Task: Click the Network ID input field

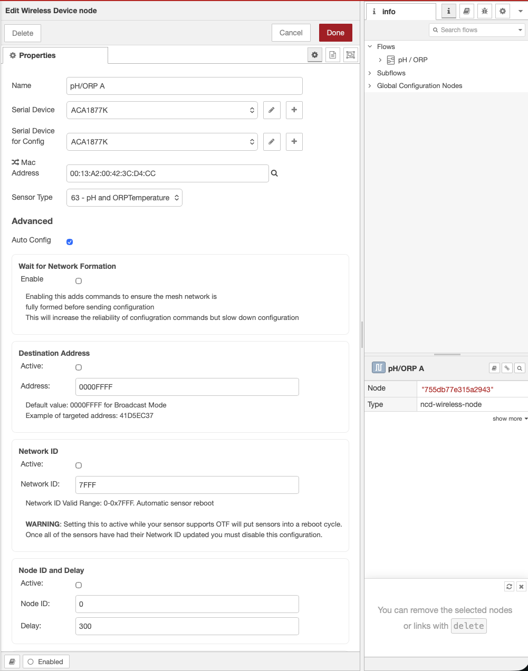Action: click(187, 485)
